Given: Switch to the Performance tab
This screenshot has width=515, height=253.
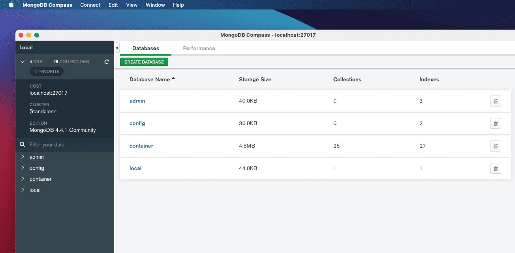Looking at the screenshot, I should (x=199, y=48).
